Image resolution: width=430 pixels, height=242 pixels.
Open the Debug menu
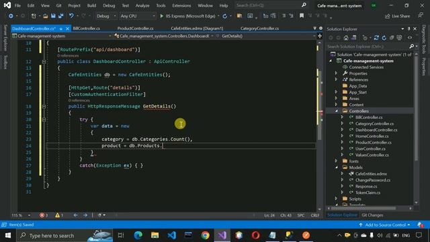tap(109, 5)
